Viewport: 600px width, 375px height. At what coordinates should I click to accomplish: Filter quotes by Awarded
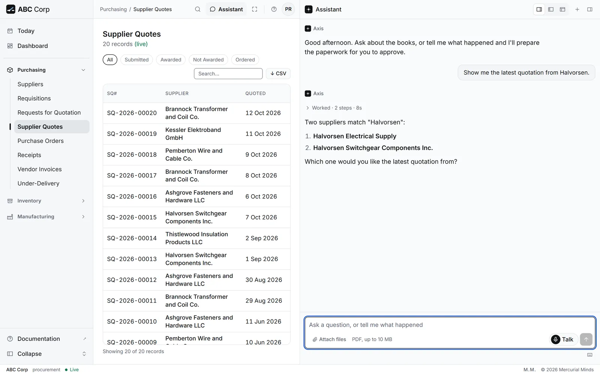(171, 60)
